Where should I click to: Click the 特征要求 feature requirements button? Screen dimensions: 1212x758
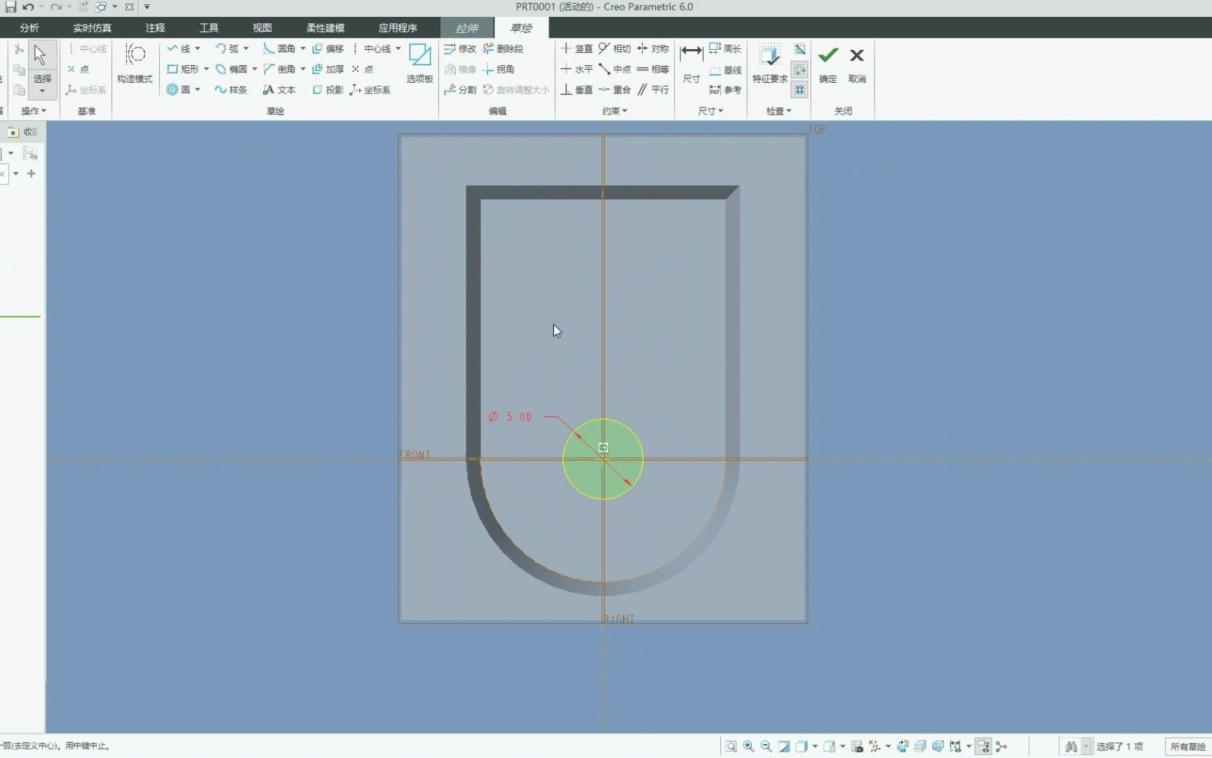click(769, 63)
